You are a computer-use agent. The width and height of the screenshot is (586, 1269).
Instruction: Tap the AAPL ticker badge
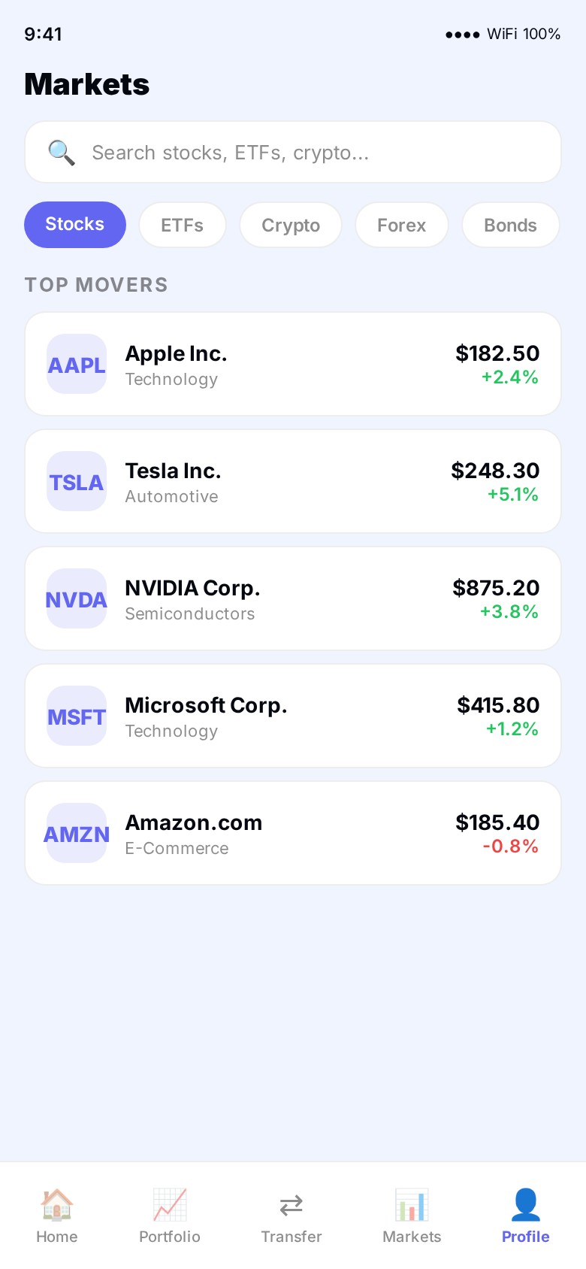click(77, 365)
